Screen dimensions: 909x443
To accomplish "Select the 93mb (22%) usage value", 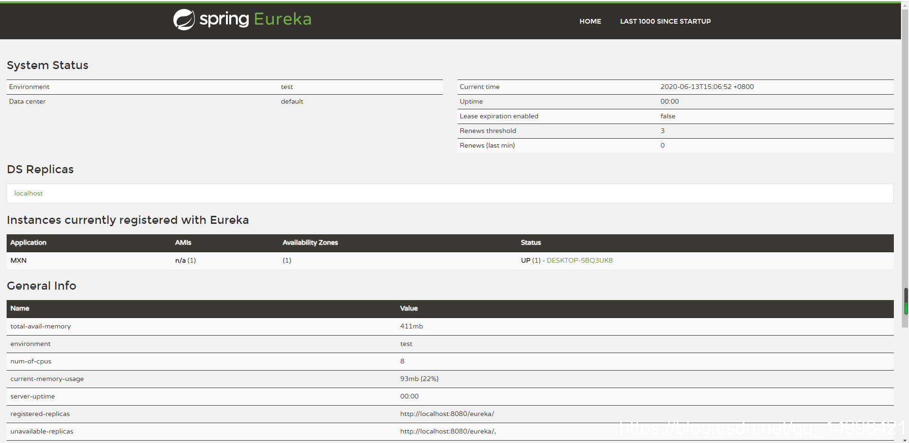I will [x=419, y=379].
